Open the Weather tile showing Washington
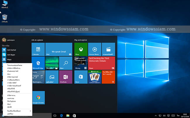This screenshot has width=190, height=118. click(x=38, y=77)
